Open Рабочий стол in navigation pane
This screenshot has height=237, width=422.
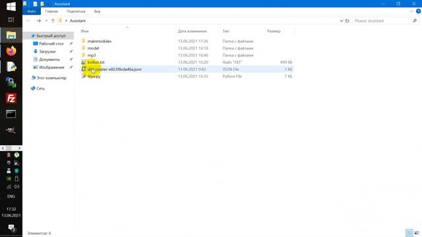point(51,43)
